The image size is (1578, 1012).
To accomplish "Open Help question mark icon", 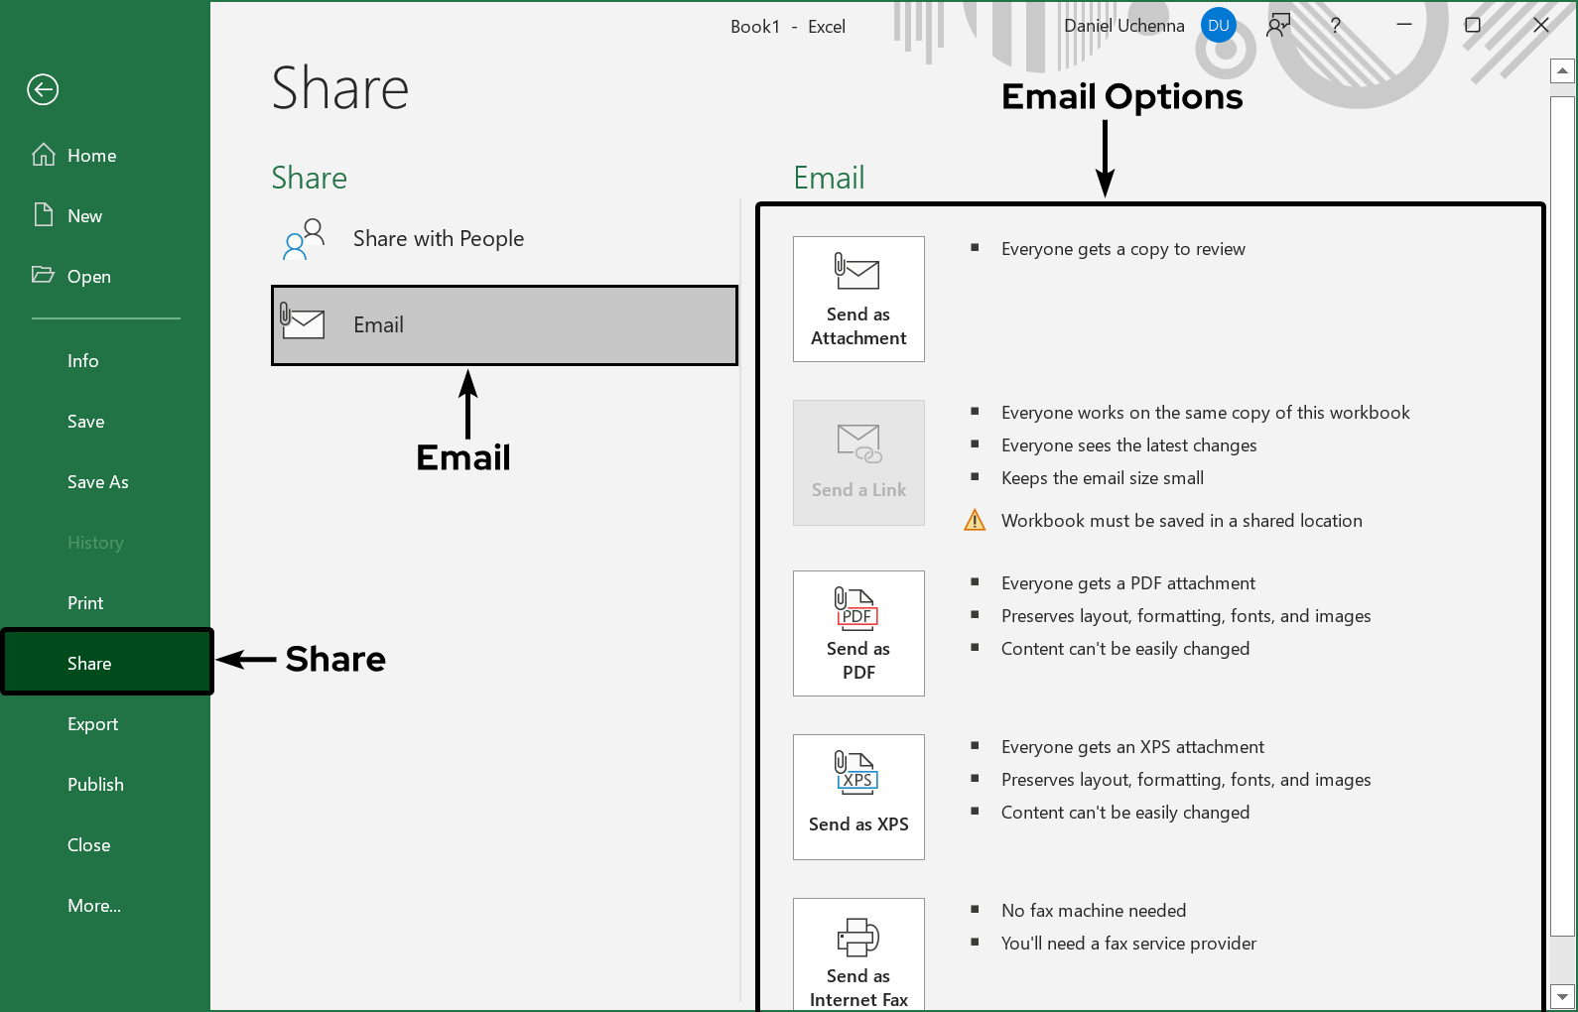I will (1336, 26).
